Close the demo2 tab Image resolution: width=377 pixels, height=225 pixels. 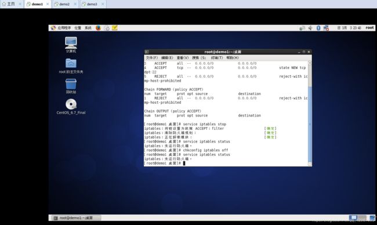click(x=75, y=4)
